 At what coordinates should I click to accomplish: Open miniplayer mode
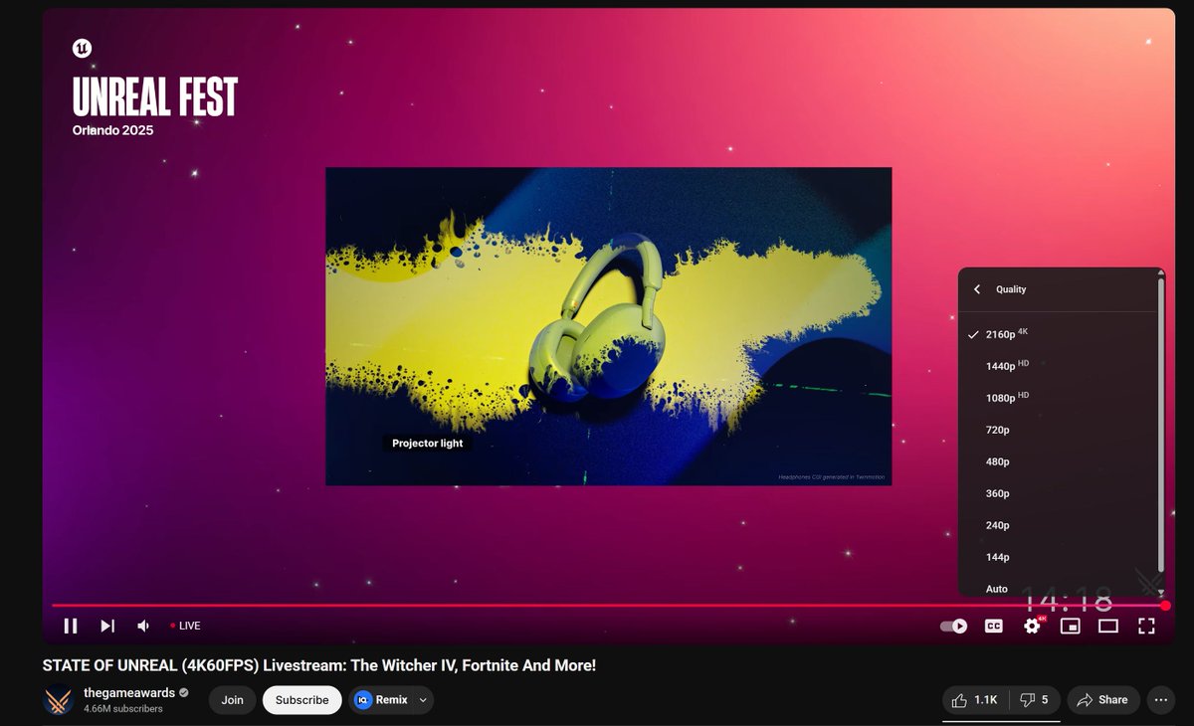(x=1071, y=626)
